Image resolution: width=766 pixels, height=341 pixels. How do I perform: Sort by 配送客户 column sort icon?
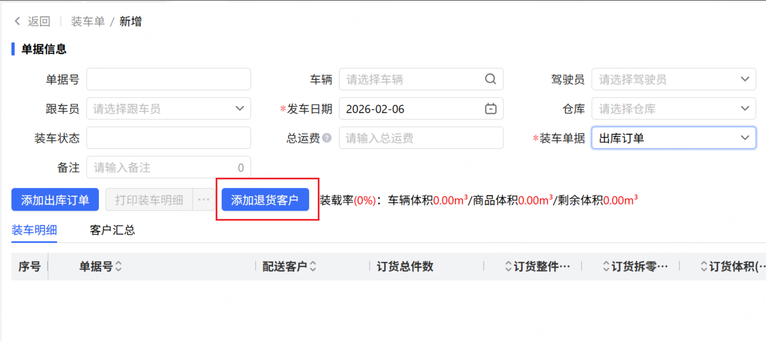pos(313,266)
